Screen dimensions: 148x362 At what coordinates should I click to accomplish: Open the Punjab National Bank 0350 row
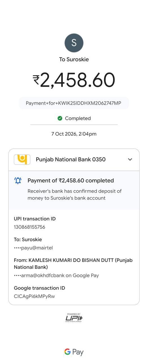point(74,160)
